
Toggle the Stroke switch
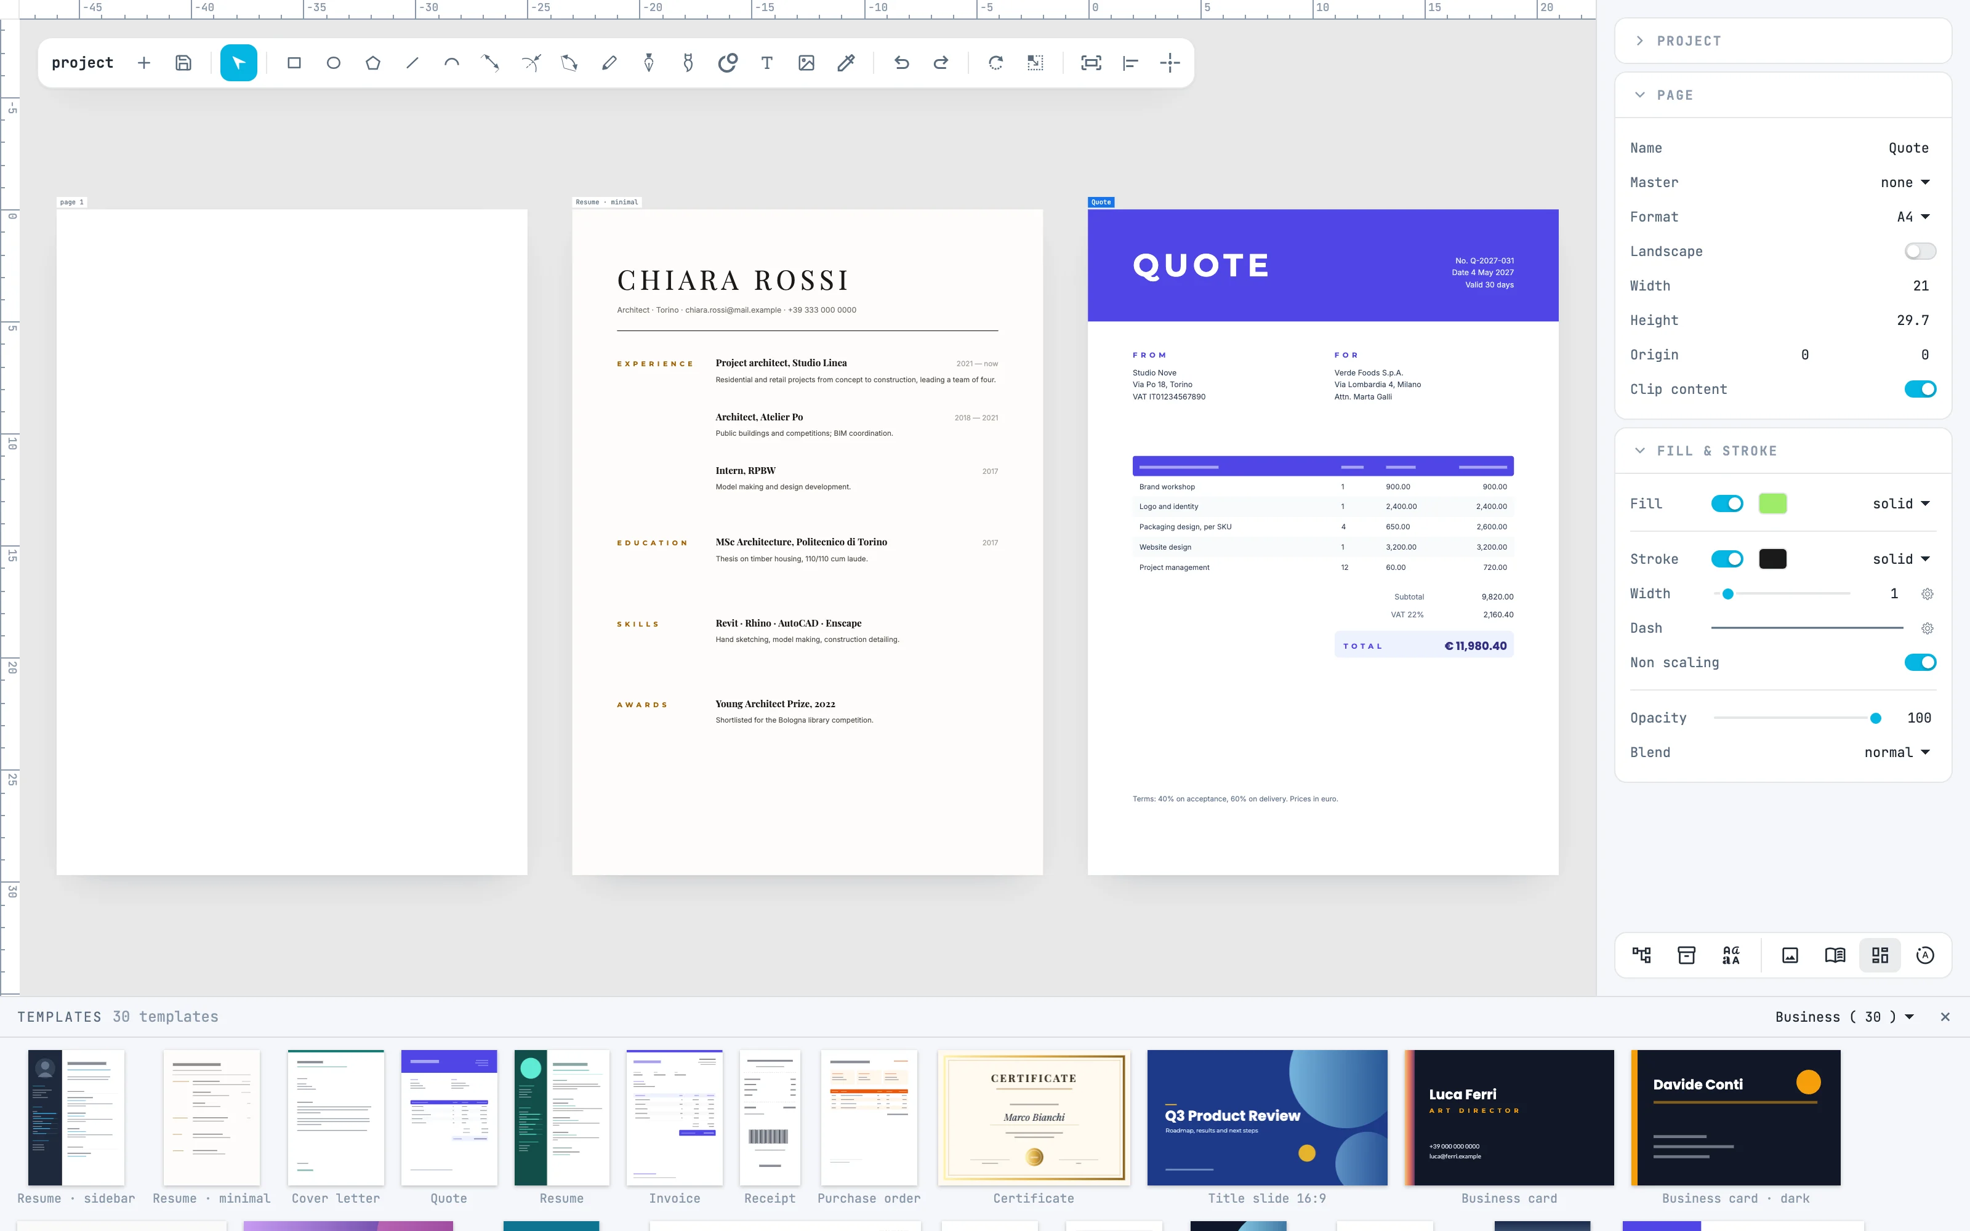click(1727, 559)
